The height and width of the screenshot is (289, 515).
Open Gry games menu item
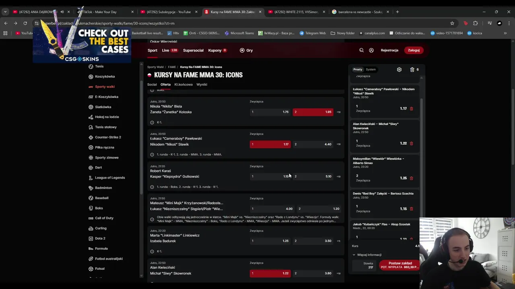pyautogui.click(x=246, y=50)
